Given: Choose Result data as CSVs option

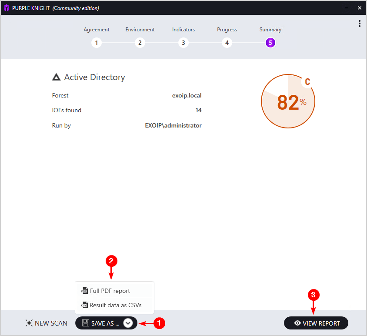Looking at the screenshot, I should (114, 305).
